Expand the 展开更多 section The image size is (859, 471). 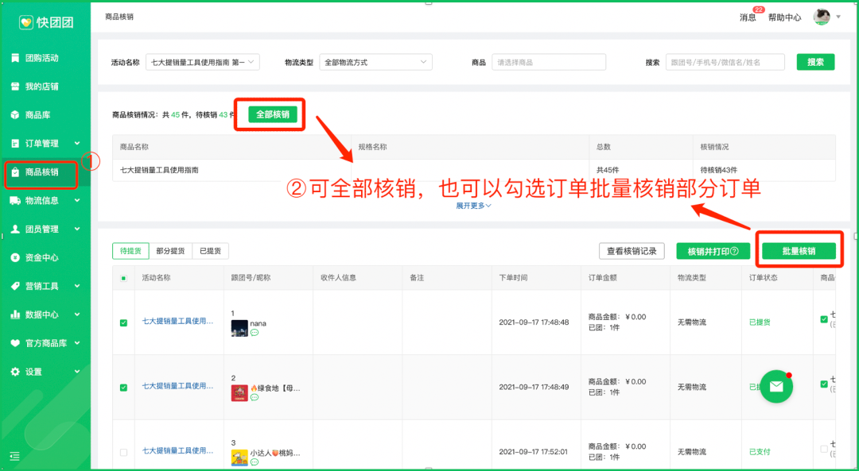tap(473, 206)
